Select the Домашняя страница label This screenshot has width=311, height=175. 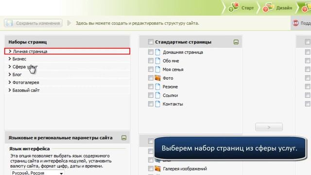tap(183, 52)
